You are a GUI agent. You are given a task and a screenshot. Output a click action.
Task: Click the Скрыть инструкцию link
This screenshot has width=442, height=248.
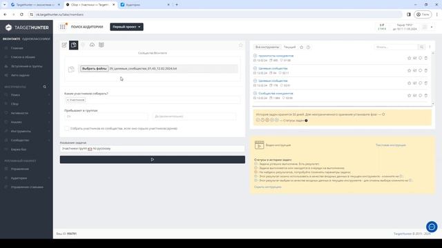[267, 187]
